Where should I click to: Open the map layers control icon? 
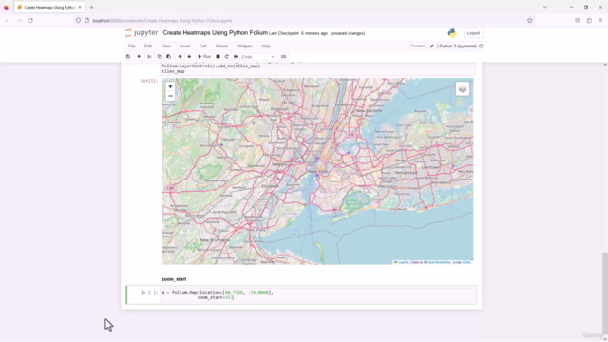click(x=463, y=88)
